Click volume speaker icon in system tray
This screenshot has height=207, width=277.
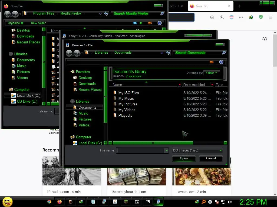click(x=230, y=202)
